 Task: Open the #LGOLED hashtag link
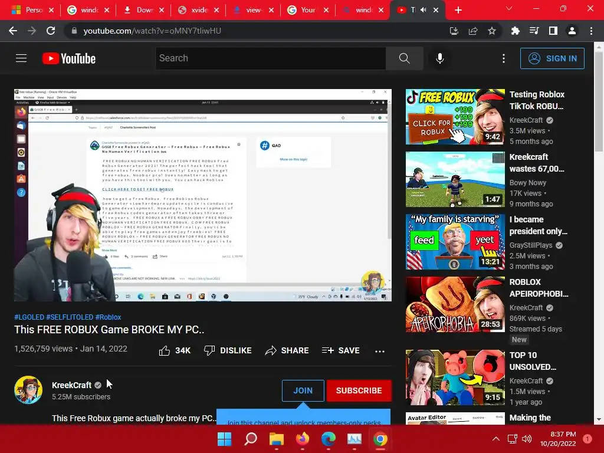pos(29,317)
